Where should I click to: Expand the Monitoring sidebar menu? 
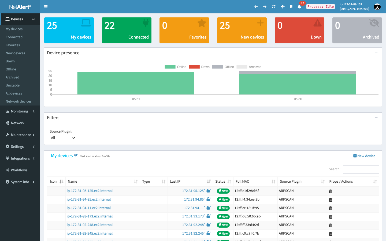[20, 111]
